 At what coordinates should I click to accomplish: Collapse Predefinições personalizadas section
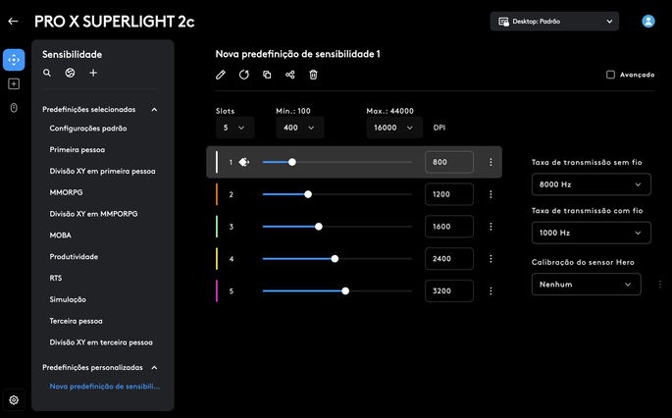coord(154,368)
